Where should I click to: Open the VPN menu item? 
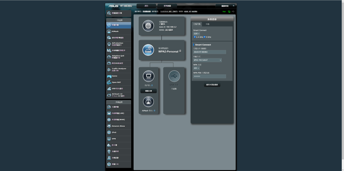click(119, 139)
